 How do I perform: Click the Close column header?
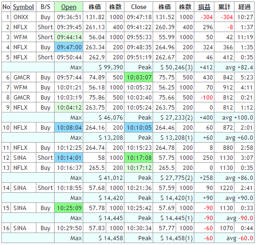[139, 7]
